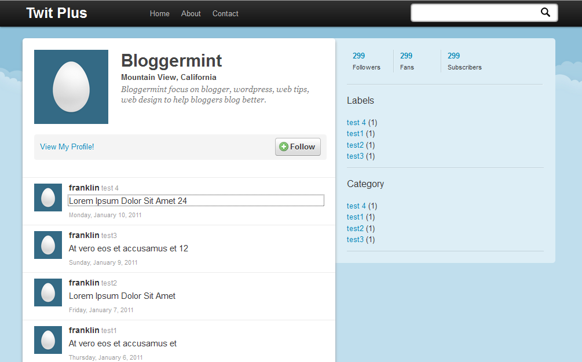Click franklin author name on the test1 post
The image size is (582, 362).
84,331
